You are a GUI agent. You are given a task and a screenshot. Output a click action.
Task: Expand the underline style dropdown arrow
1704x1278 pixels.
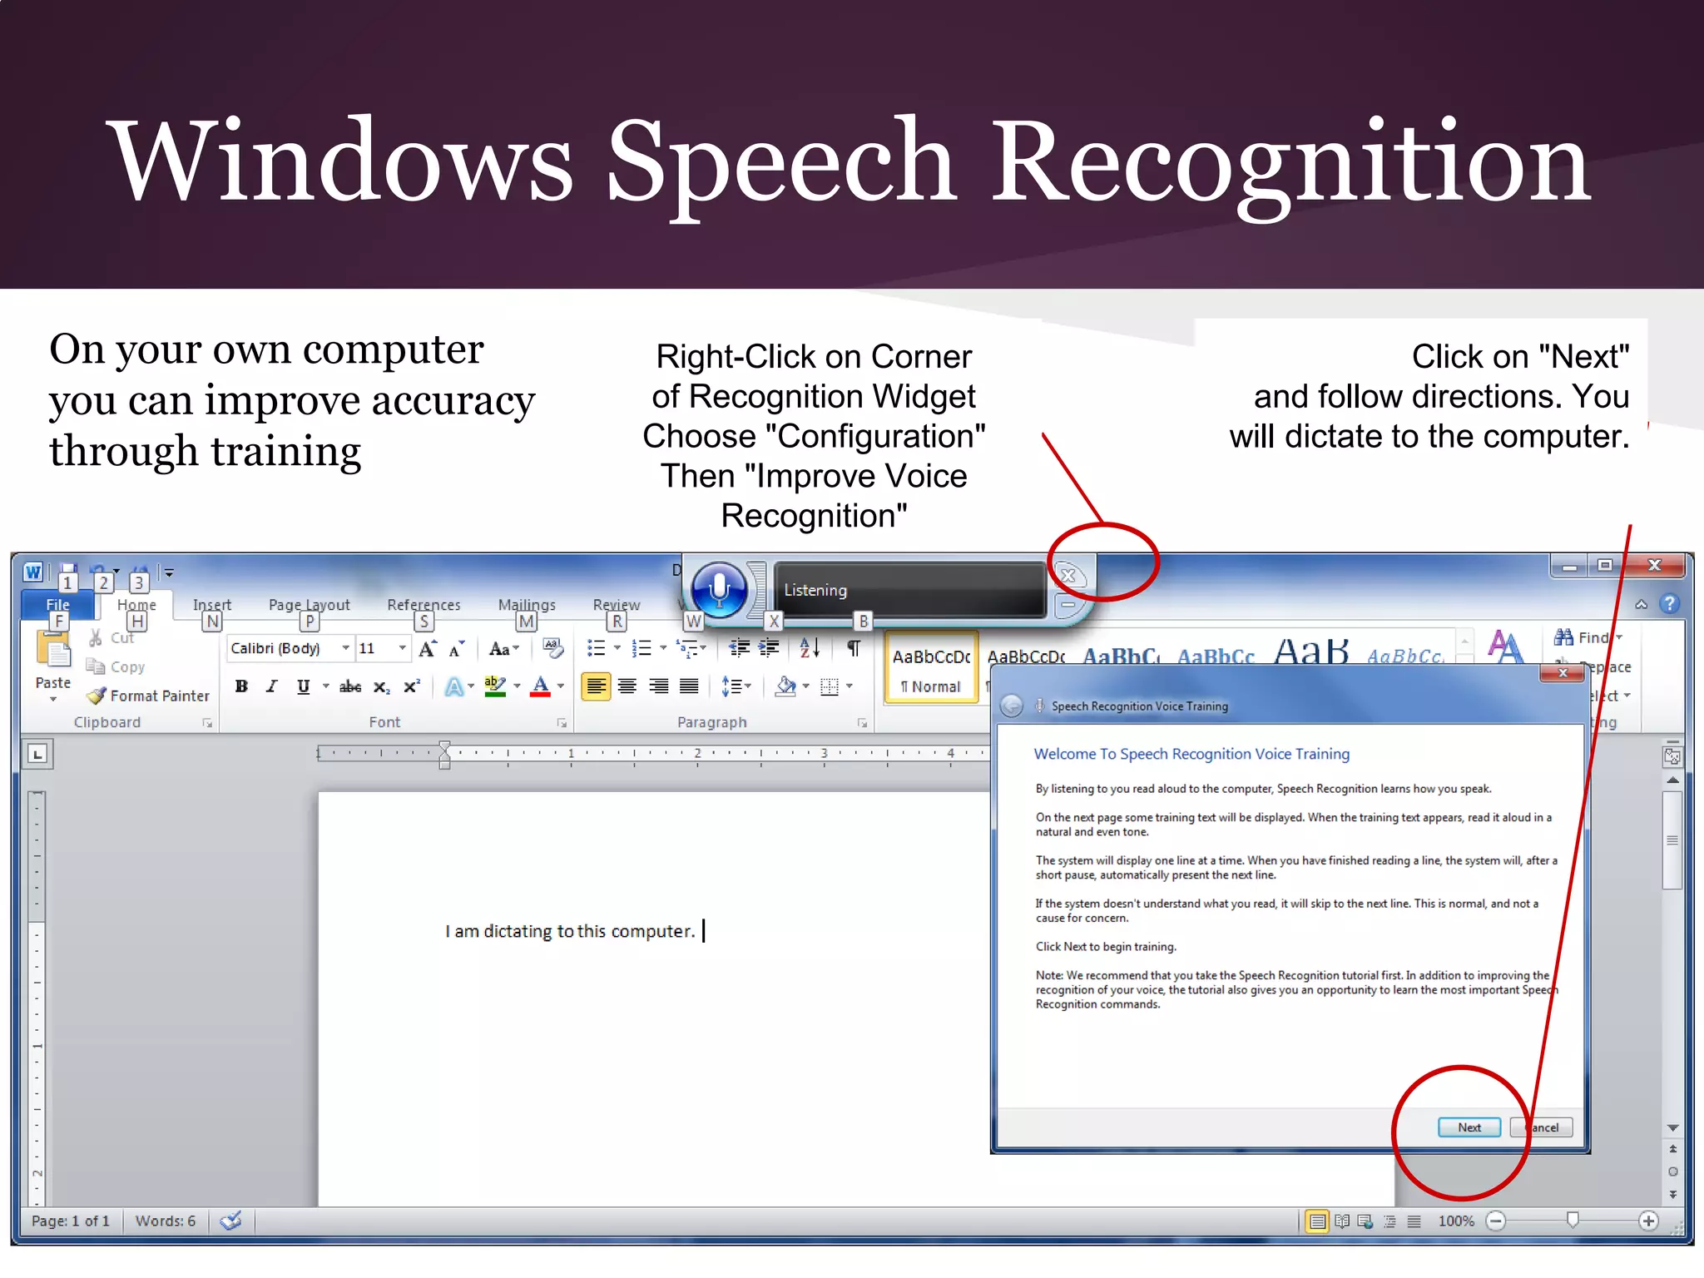[x=325, y=686]
